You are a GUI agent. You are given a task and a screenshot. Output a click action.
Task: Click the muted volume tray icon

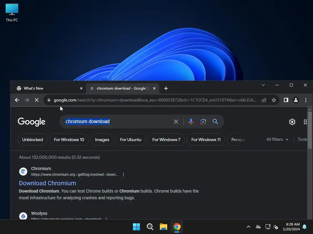(276, 227)
